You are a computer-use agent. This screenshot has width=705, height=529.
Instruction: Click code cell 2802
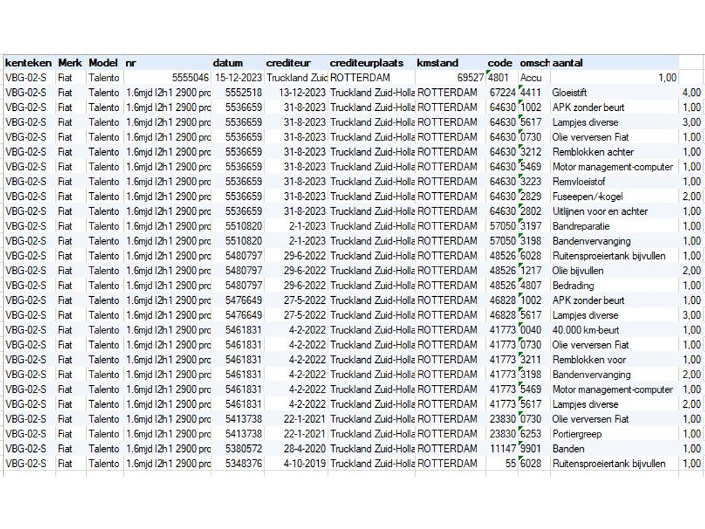534,211
